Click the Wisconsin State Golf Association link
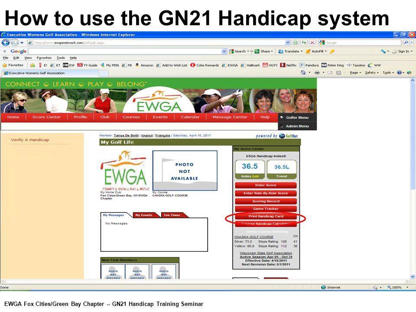The width and height of the screenshot is (416, 312). click(x=266, y=253)
